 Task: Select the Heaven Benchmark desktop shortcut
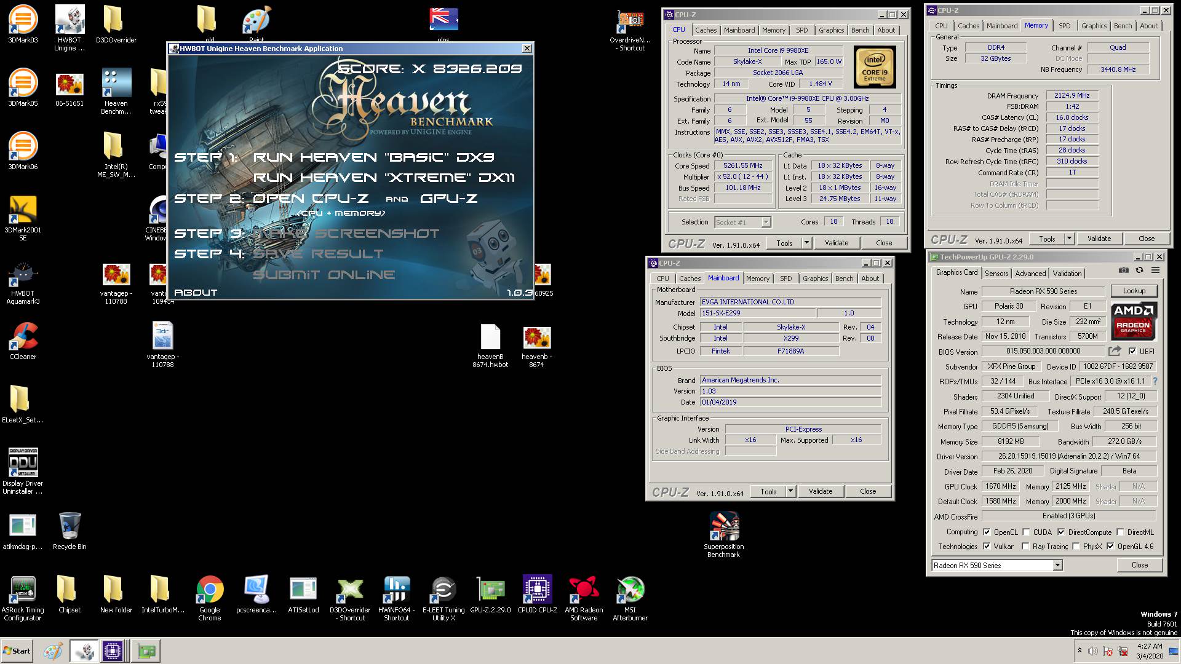click(x=116, y=92)
